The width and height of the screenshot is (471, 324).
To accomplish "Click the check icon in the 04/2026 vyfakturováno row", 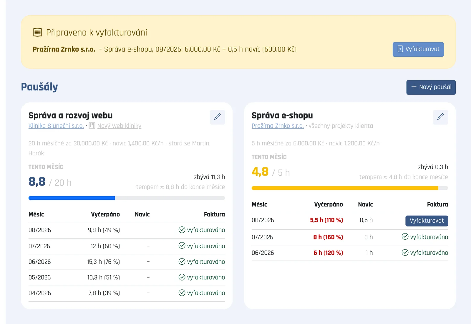I will [182, 293].
